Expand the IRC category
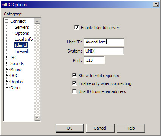 6,57
